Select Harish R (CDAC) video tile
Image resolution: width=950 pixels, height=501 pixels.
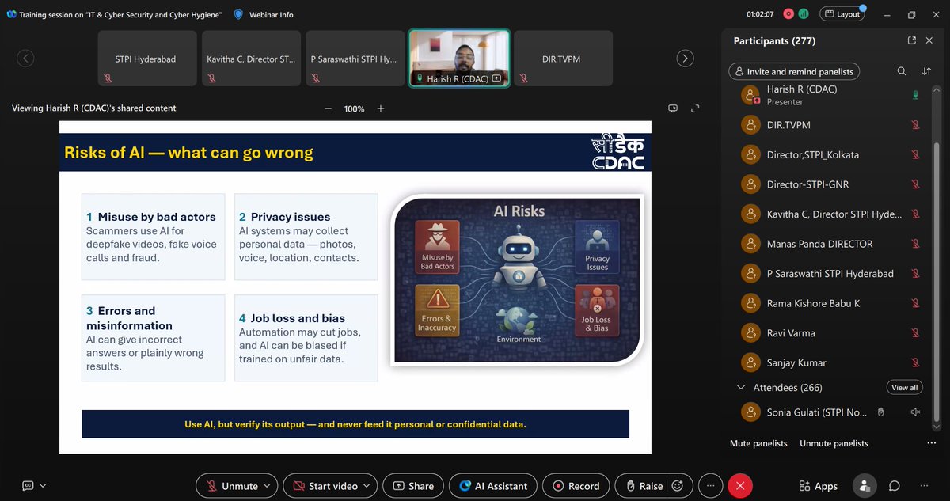(x=459, y=59)
